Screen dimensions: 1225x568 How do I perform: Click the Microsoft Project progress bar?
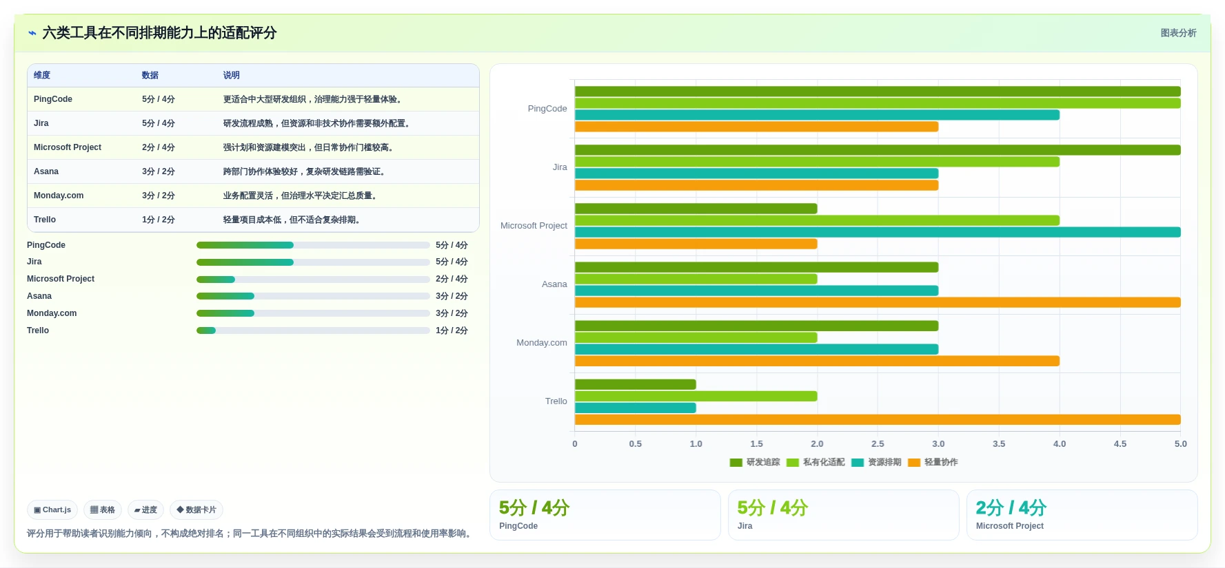pyautogui.click(x=313, y=280)
